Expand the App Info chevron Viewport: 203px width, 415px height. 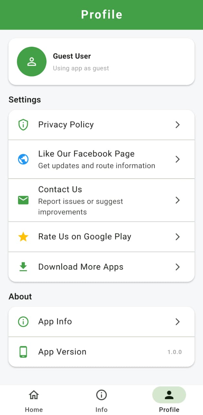click(x=177, y=322)
